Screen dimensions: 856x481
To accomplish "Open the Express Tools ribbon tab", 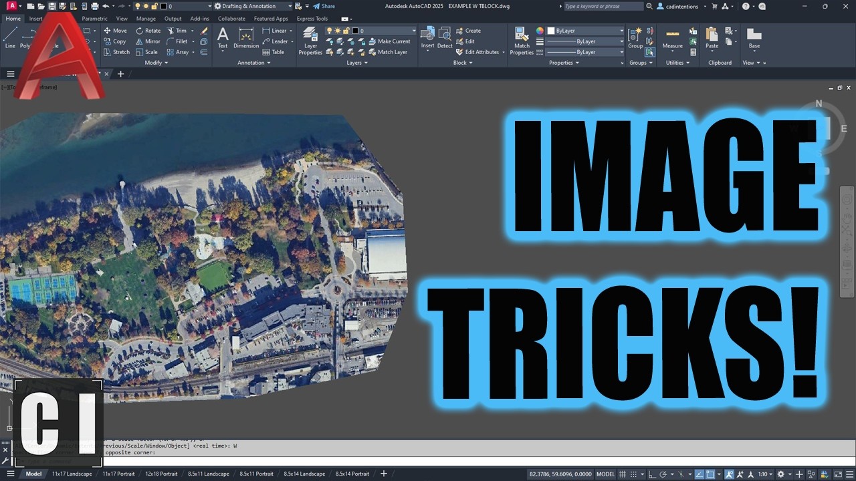I will 312,19.
